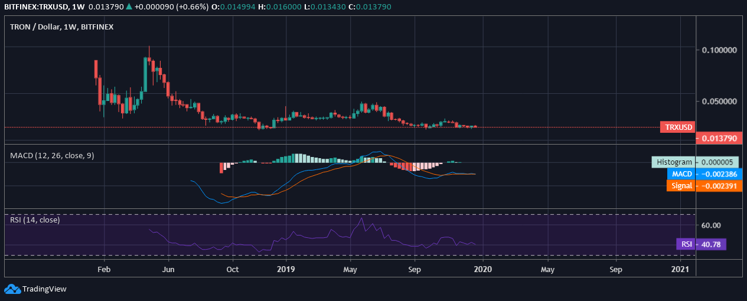Click the 2021 time axis label

[680, 269]
